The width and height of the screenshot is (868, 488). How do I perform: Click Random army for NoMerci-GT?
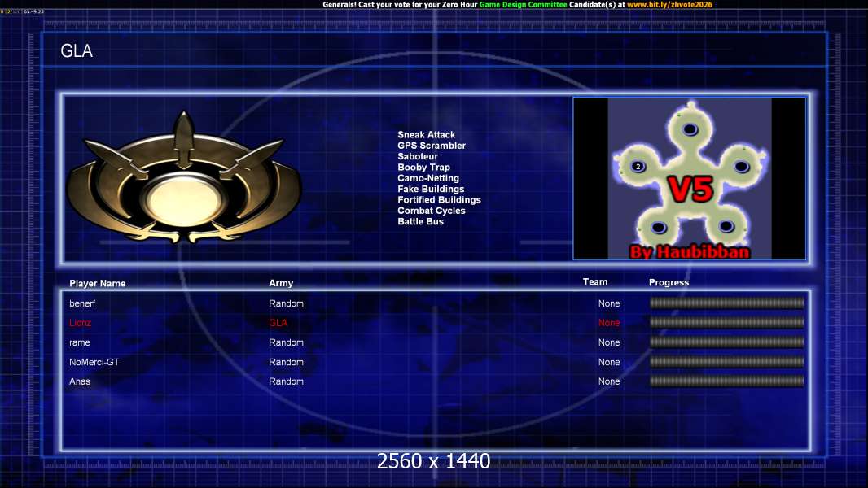point(286,362)
